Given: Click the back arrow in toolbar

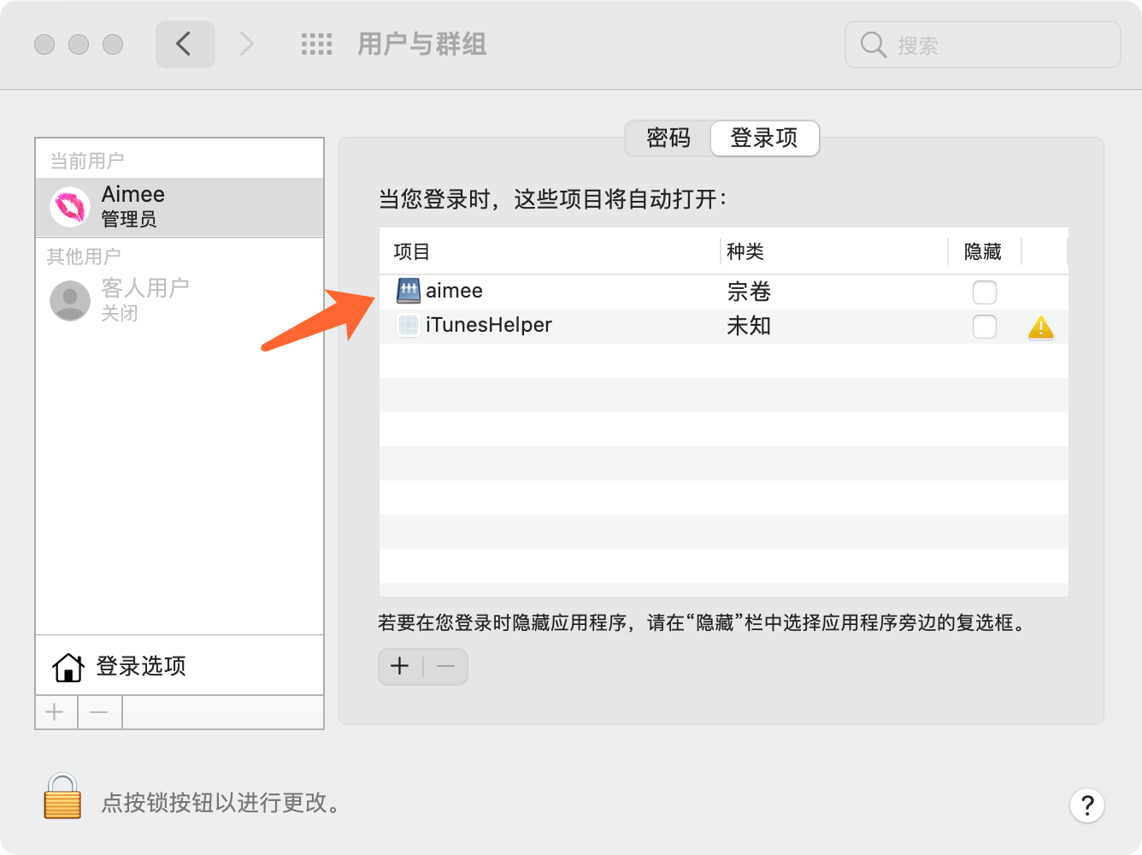Looking at the screenshot, I should 185,44.
